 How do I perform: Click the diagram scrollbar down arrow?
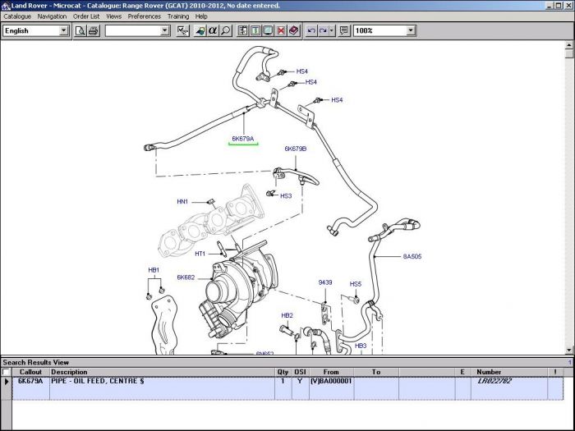[x=568, y=350]
